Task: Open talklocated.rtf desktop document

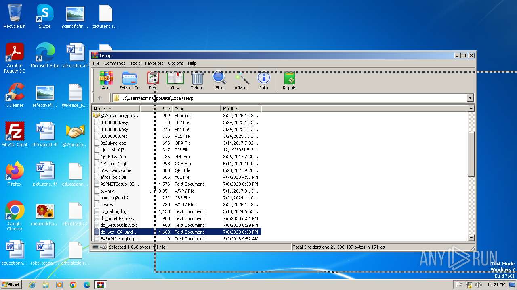Action: pyautogui.click(x=75, y=56)
